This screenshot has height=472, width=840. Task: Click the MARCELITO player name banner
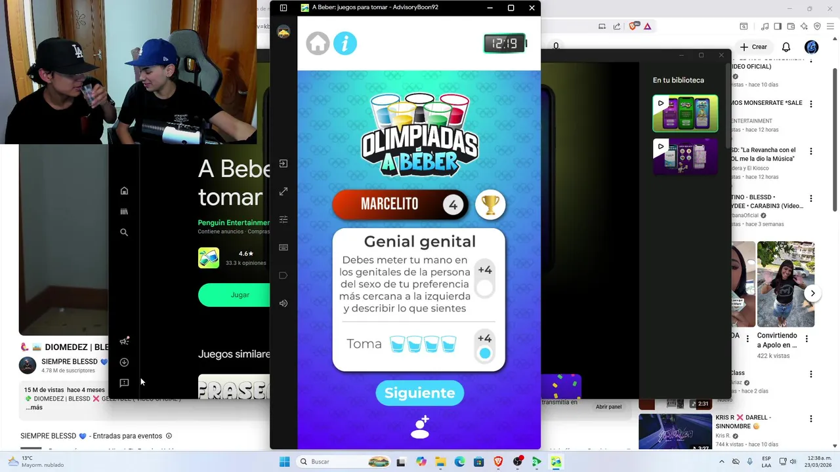pos(400,205)
